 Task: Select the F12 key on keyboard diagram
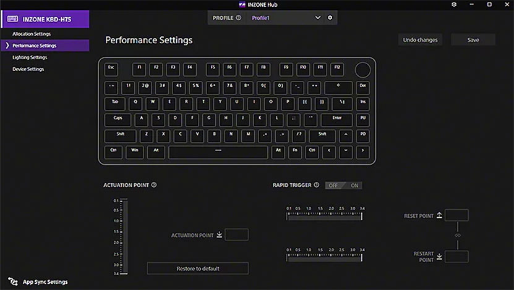pyautogui.click(x=337, y=70)
